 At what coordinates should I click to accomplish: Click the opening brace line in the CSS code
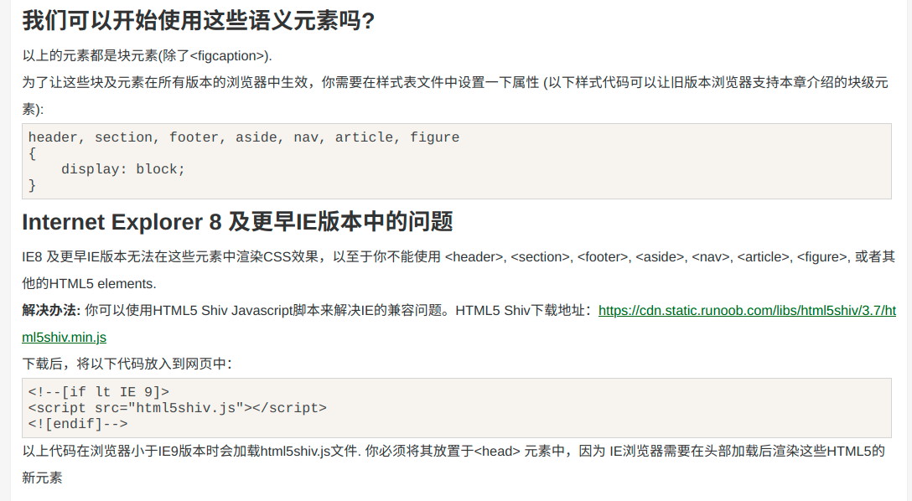click(x=32, y=153)
